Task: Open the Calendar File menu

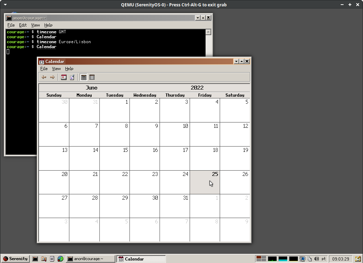Action: [x=44, y=69]
